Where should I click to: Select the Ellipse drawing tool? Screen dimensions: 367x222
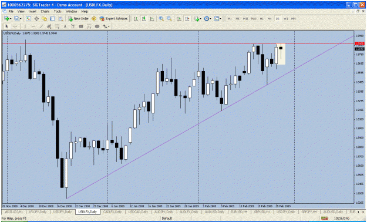click(x=97, y=26)
